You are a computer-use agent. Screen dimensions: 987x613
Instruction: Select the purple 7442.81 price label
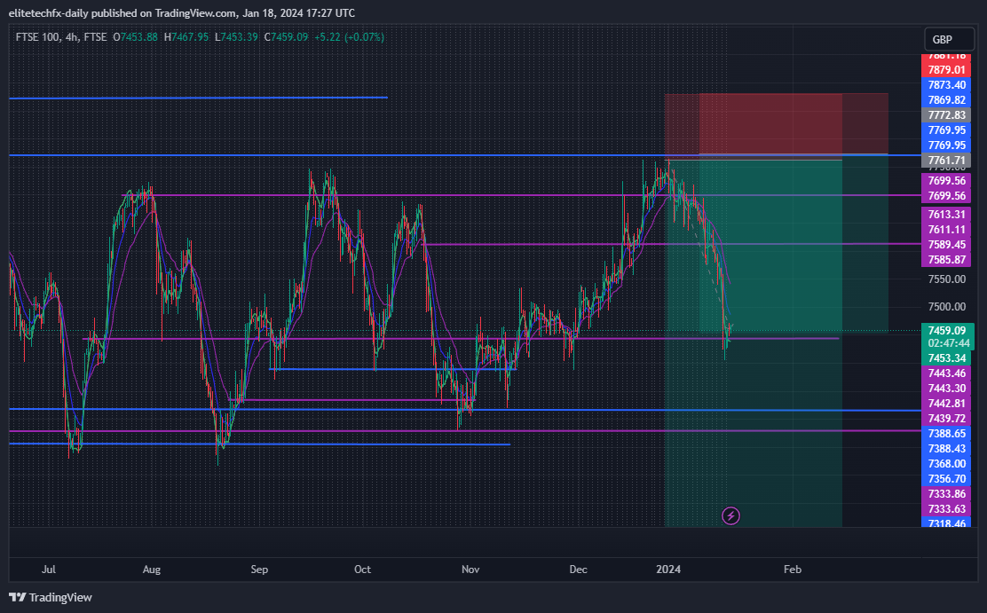(946, 404)
